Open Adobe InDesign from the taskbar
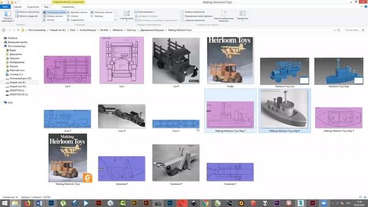The width and height of the screenshot is (368, 207). (312, 203)
